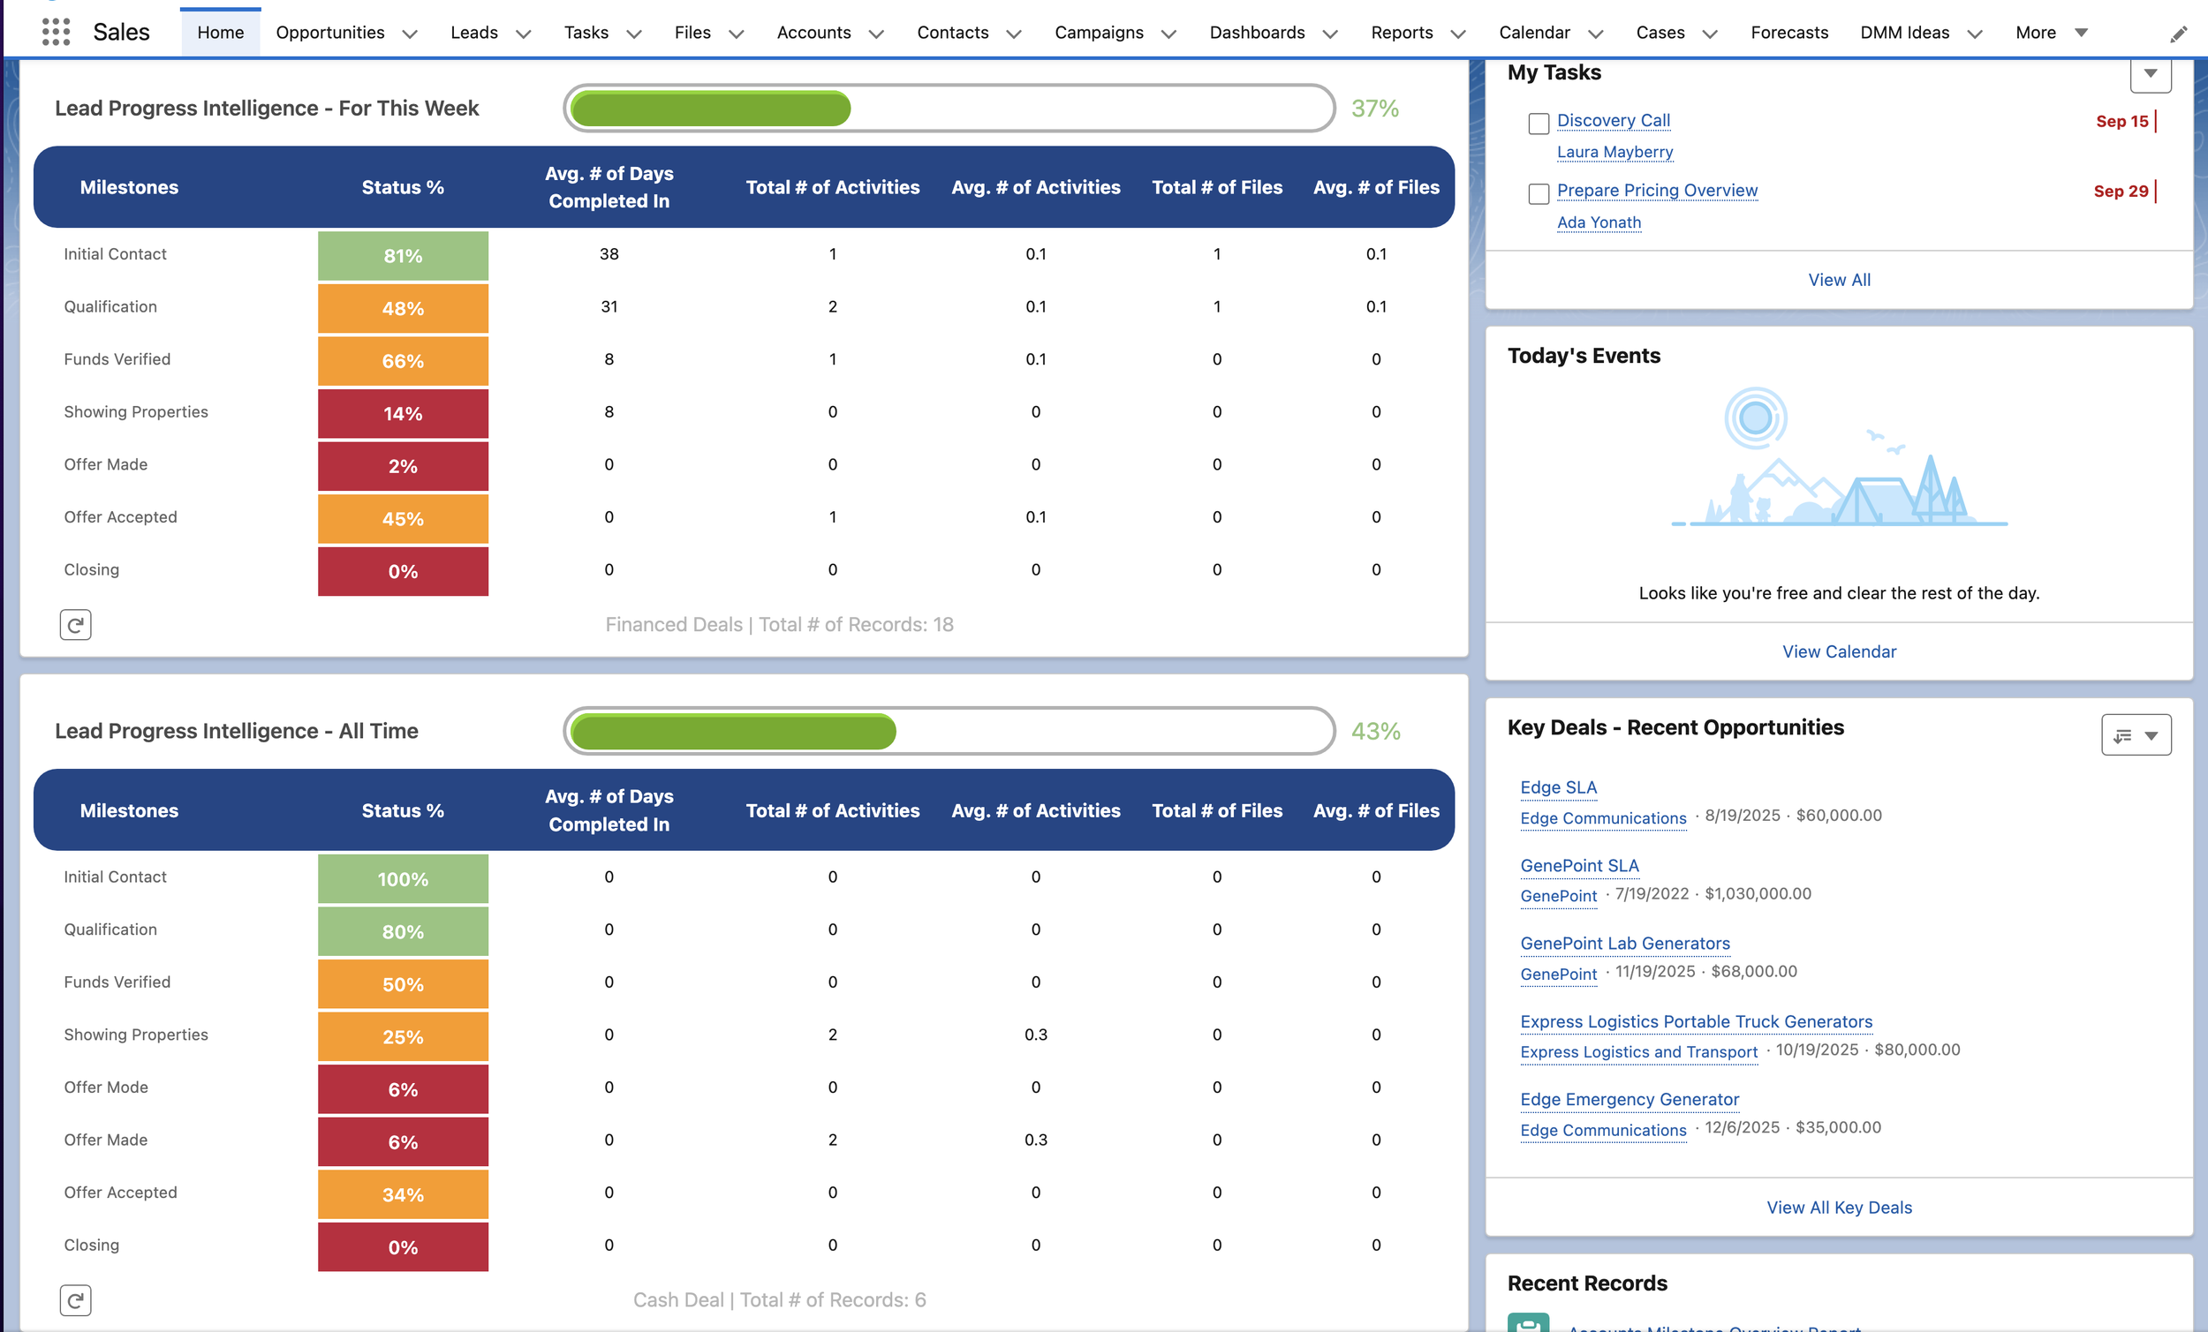2208x1332 pixels.
Task: Refresh the All Time milestones table
Action: coord(75,1299)
